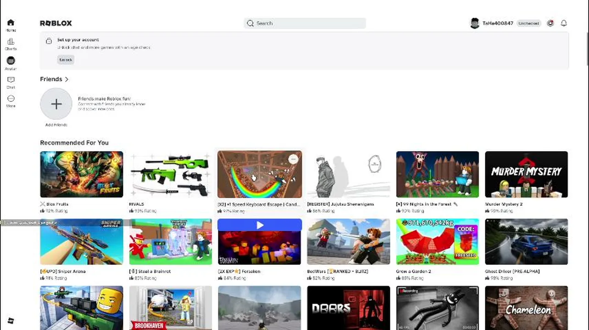Open the 99 Nights in the Forest thumbnail
Viewport: 589px width, 330px height.
click(438, 174)
